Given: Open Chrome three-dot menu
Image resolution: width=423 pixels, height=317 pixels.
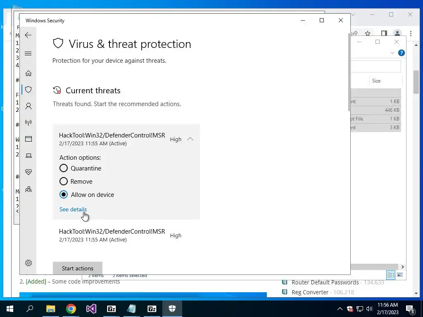Looking at the screenshot, I should pyautogui.click(x=411, y=33).
